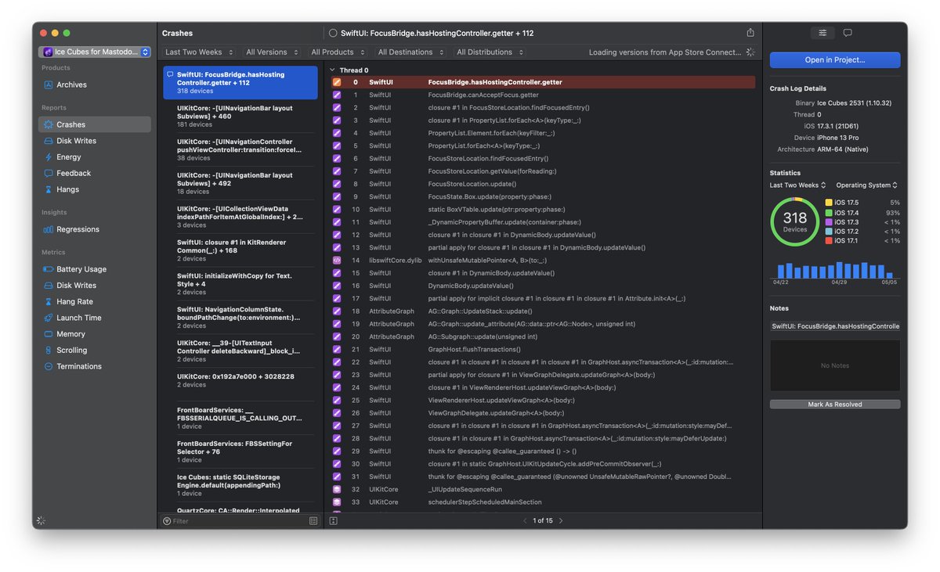The height and width of the screenshot is (572, 940).
Task: Switch to the crash details inspector tab
Action: click(x=822, y=33)
